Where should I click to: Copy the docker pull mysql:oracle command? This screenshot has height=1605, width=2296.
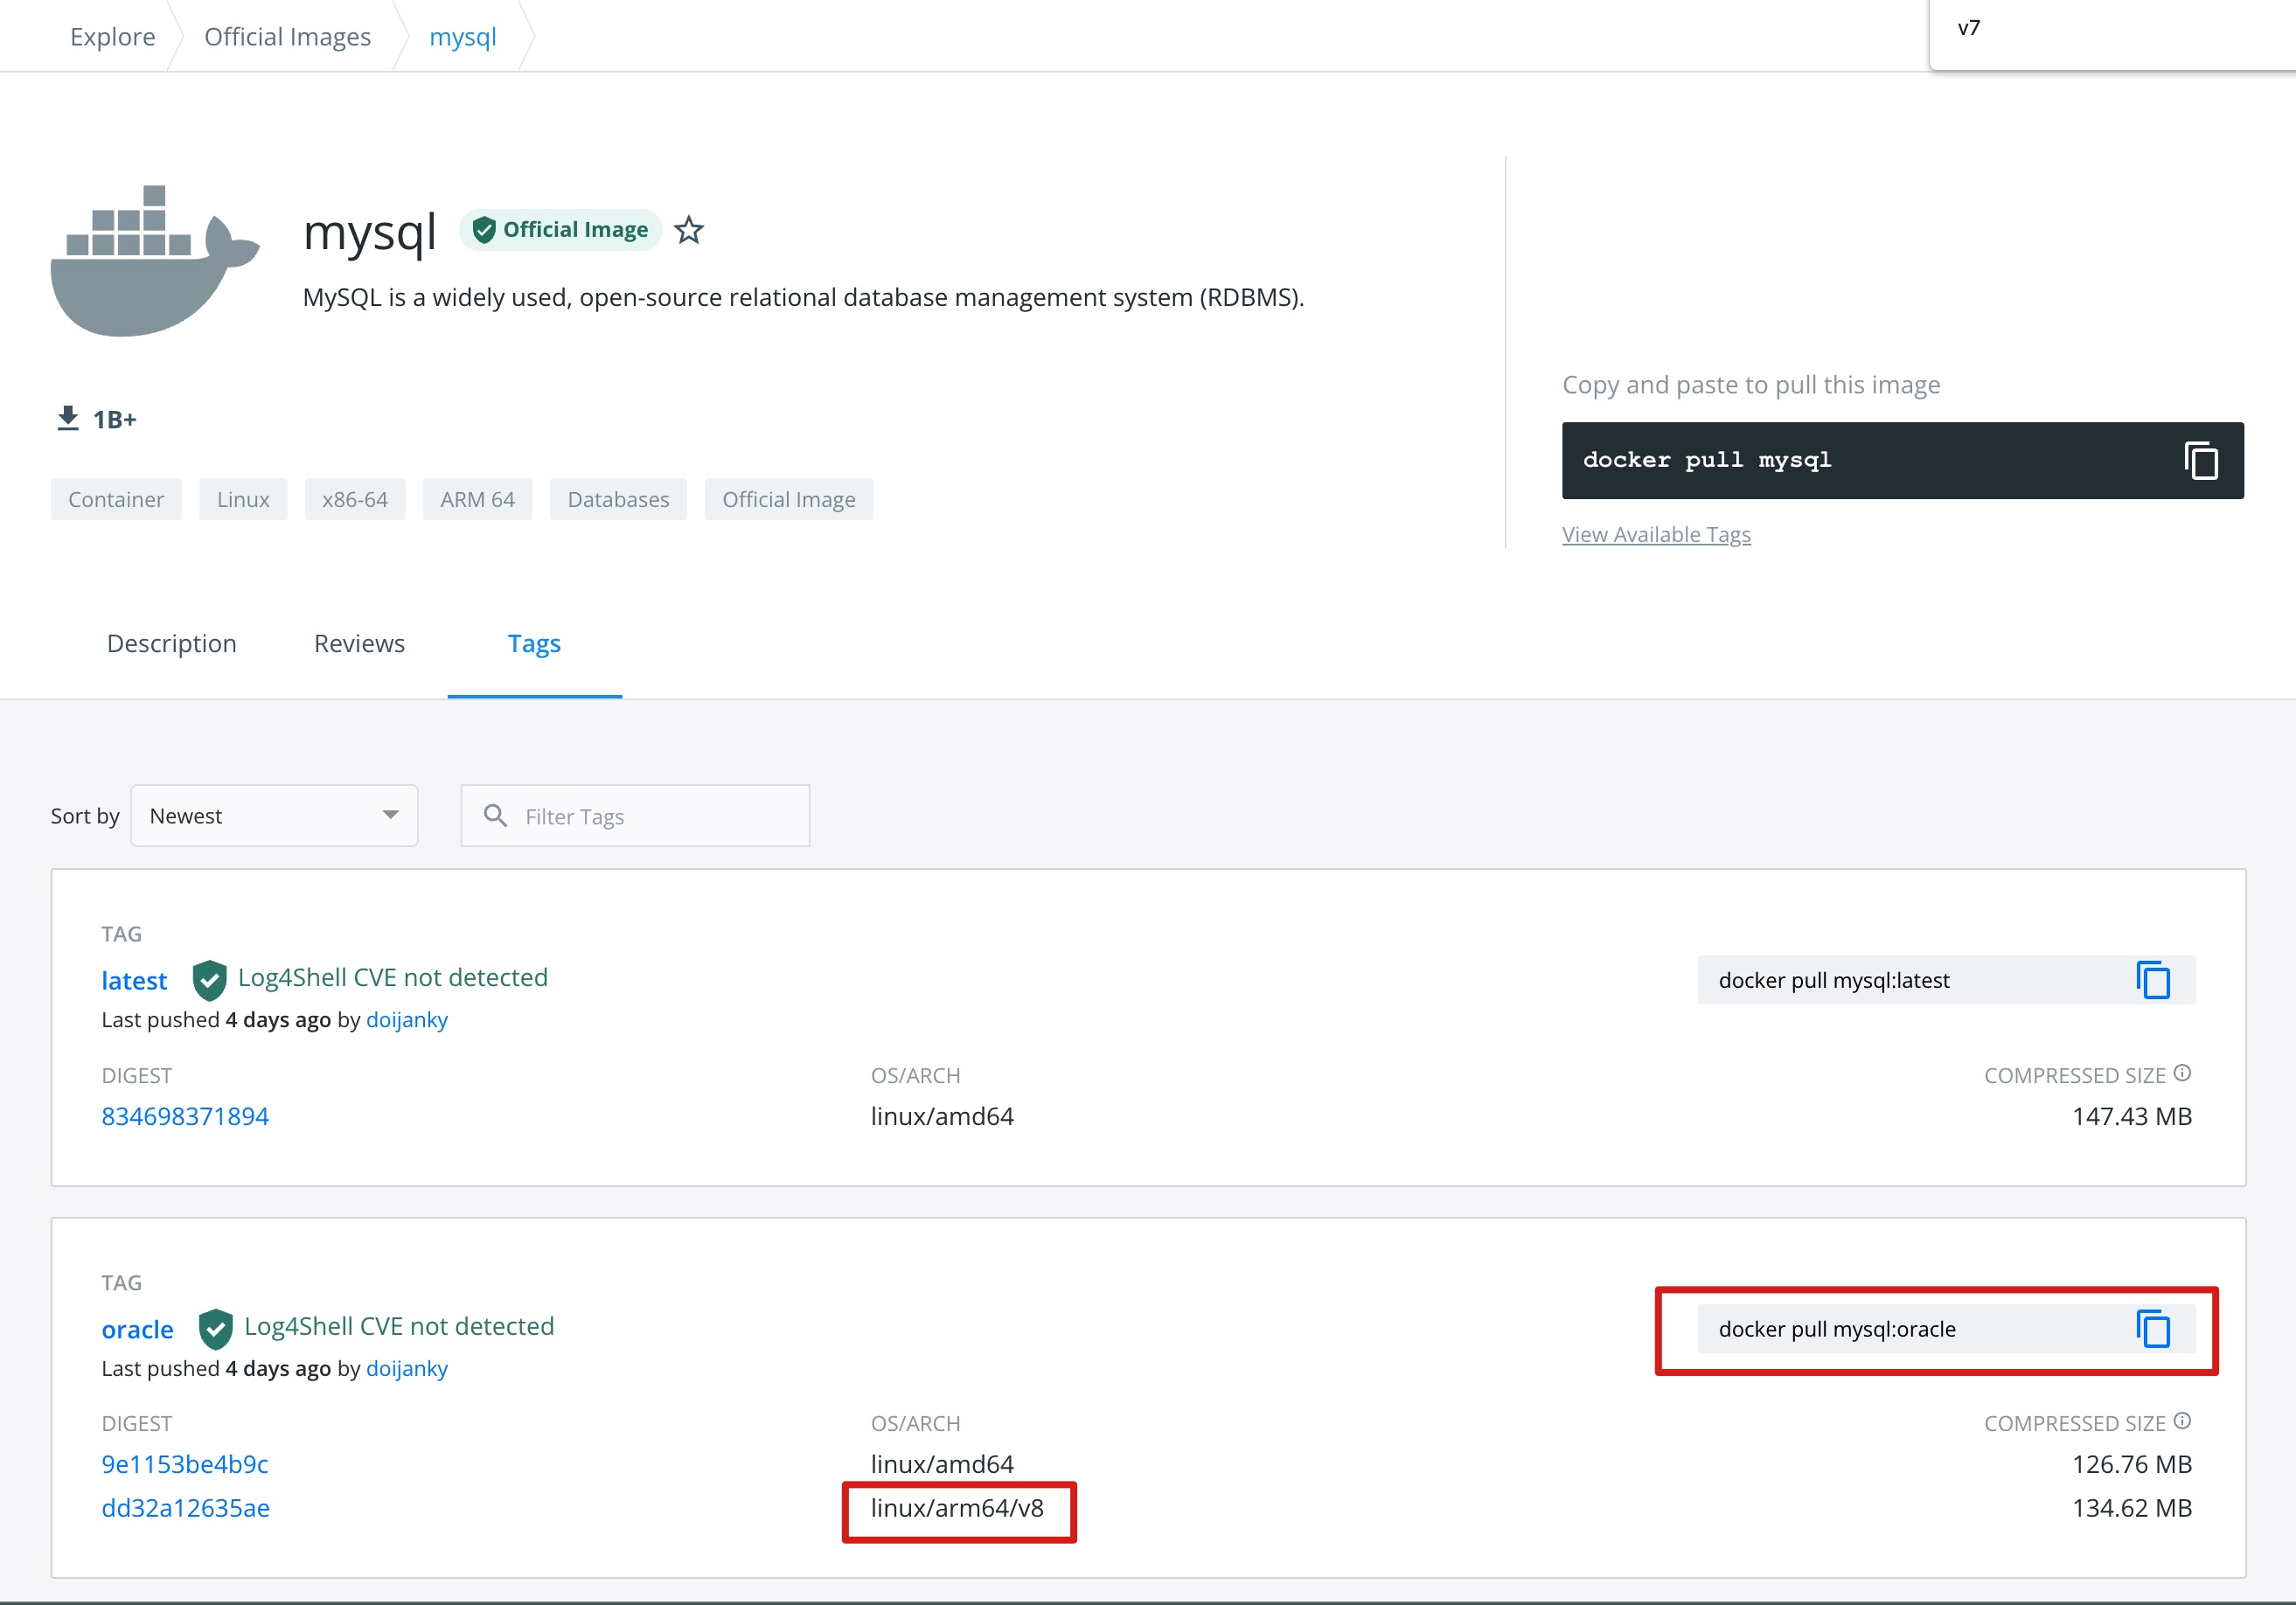(x=2153, y=1329)
